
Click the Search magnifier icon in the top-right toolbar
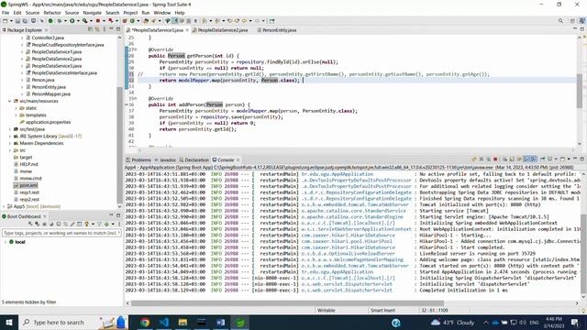pyautogui.click(x=560, y=21)
